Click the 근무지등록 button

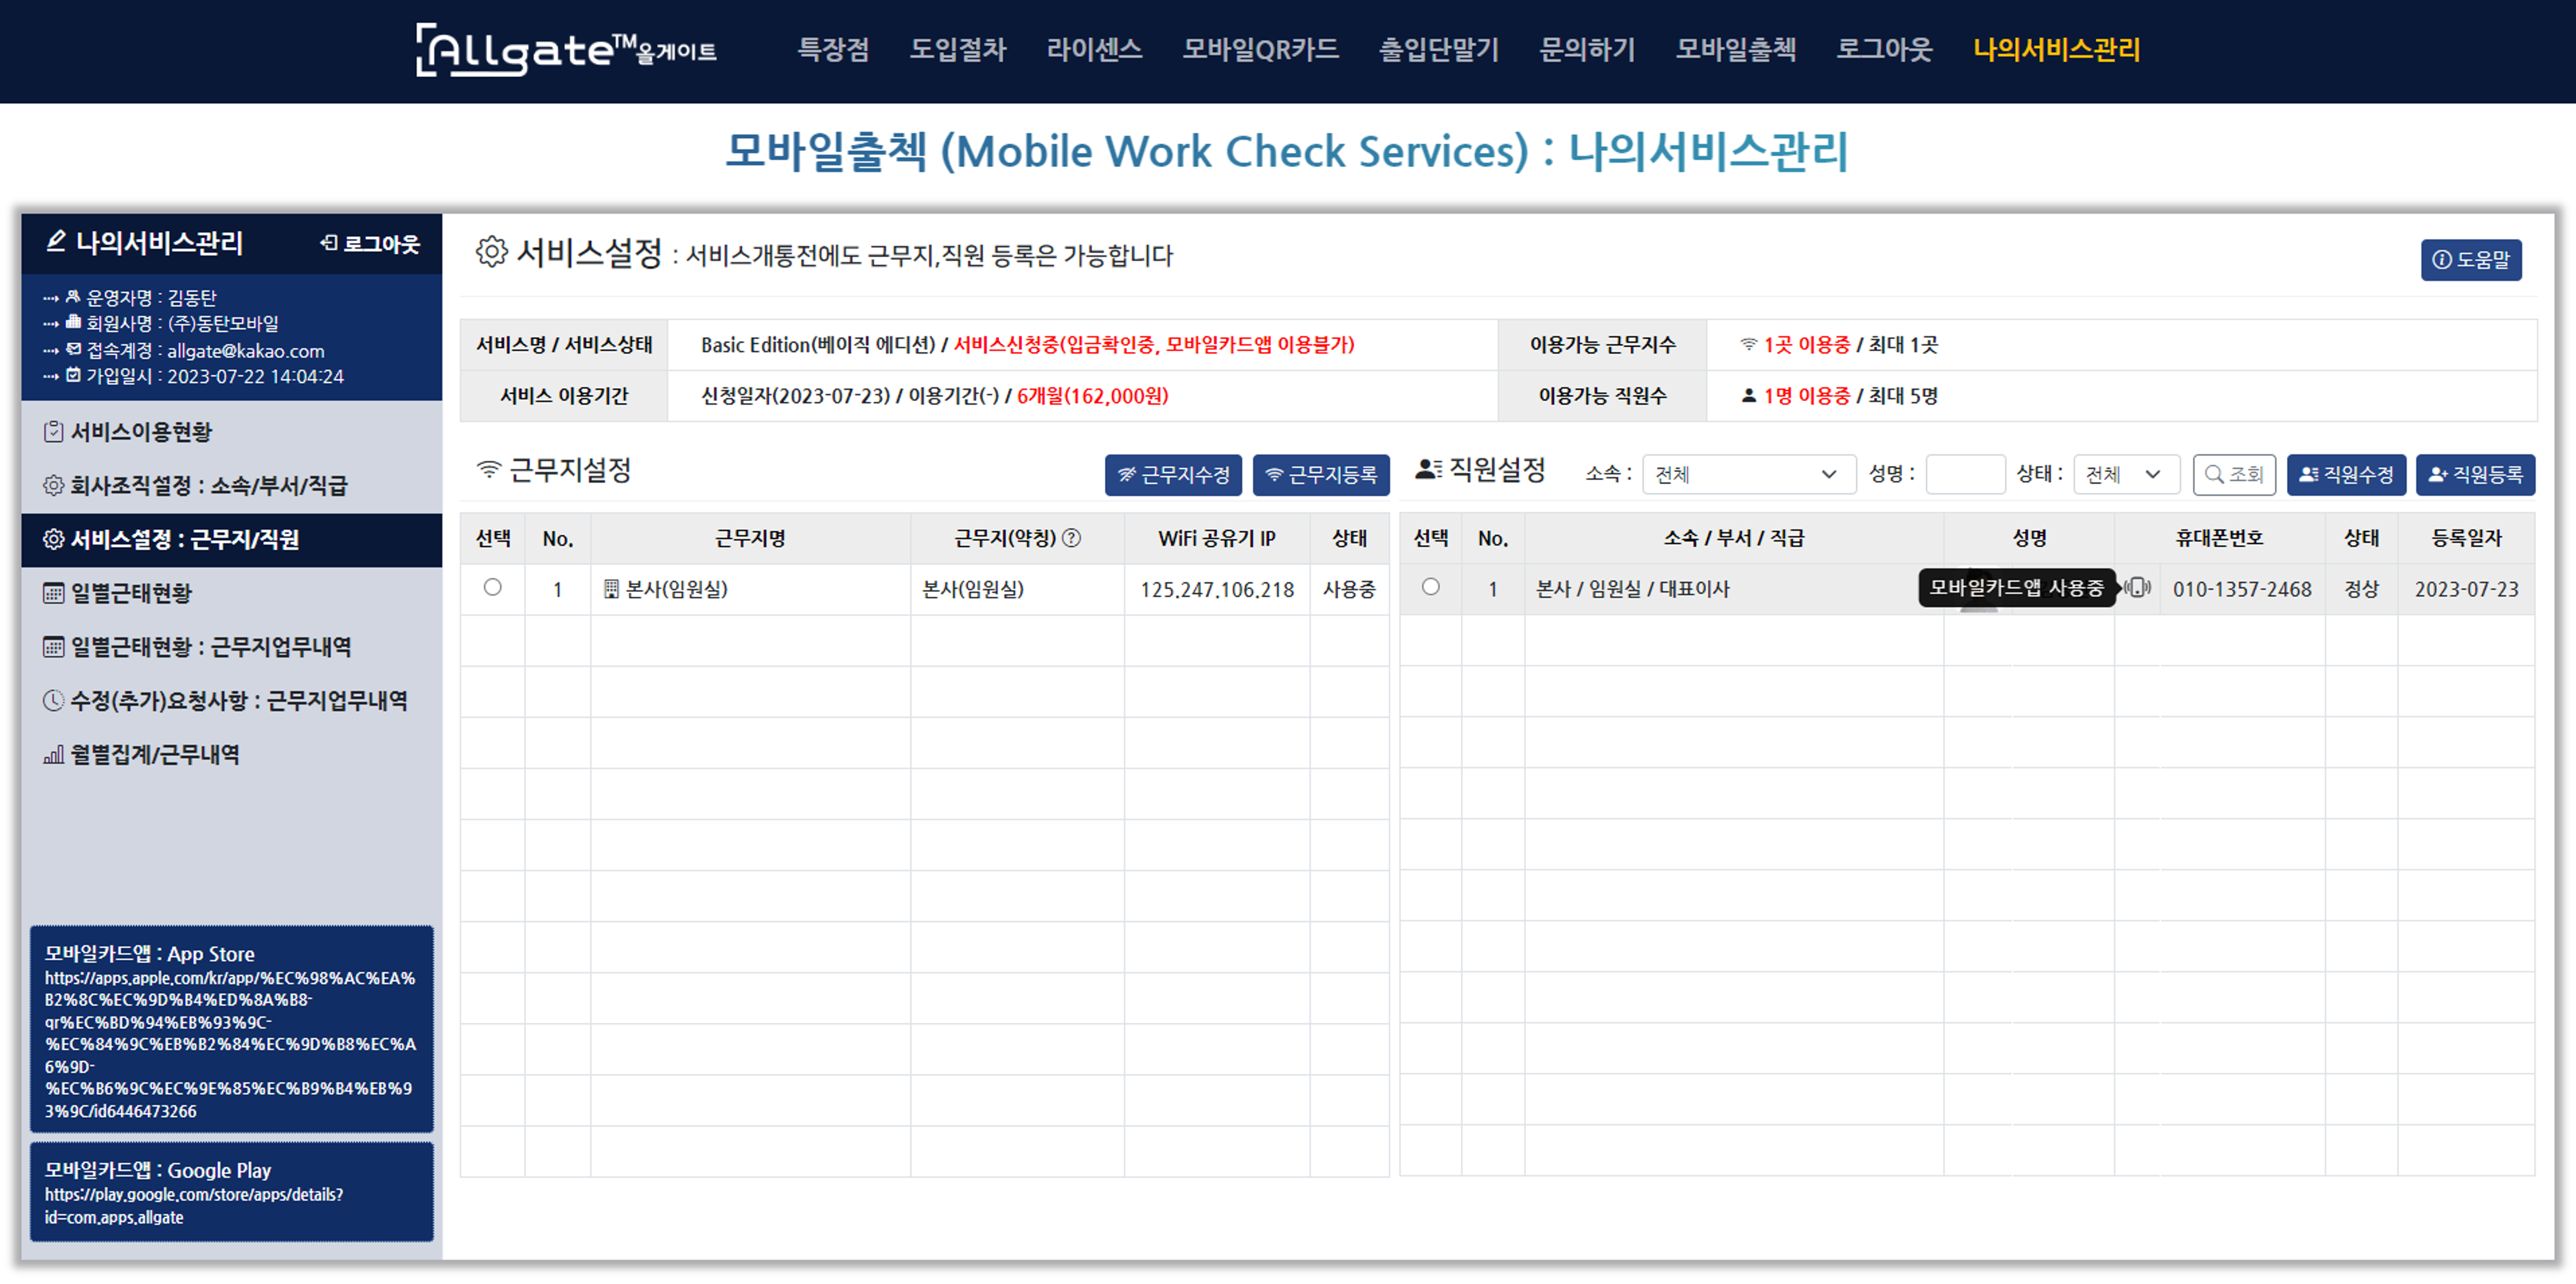pos(1321,475)
